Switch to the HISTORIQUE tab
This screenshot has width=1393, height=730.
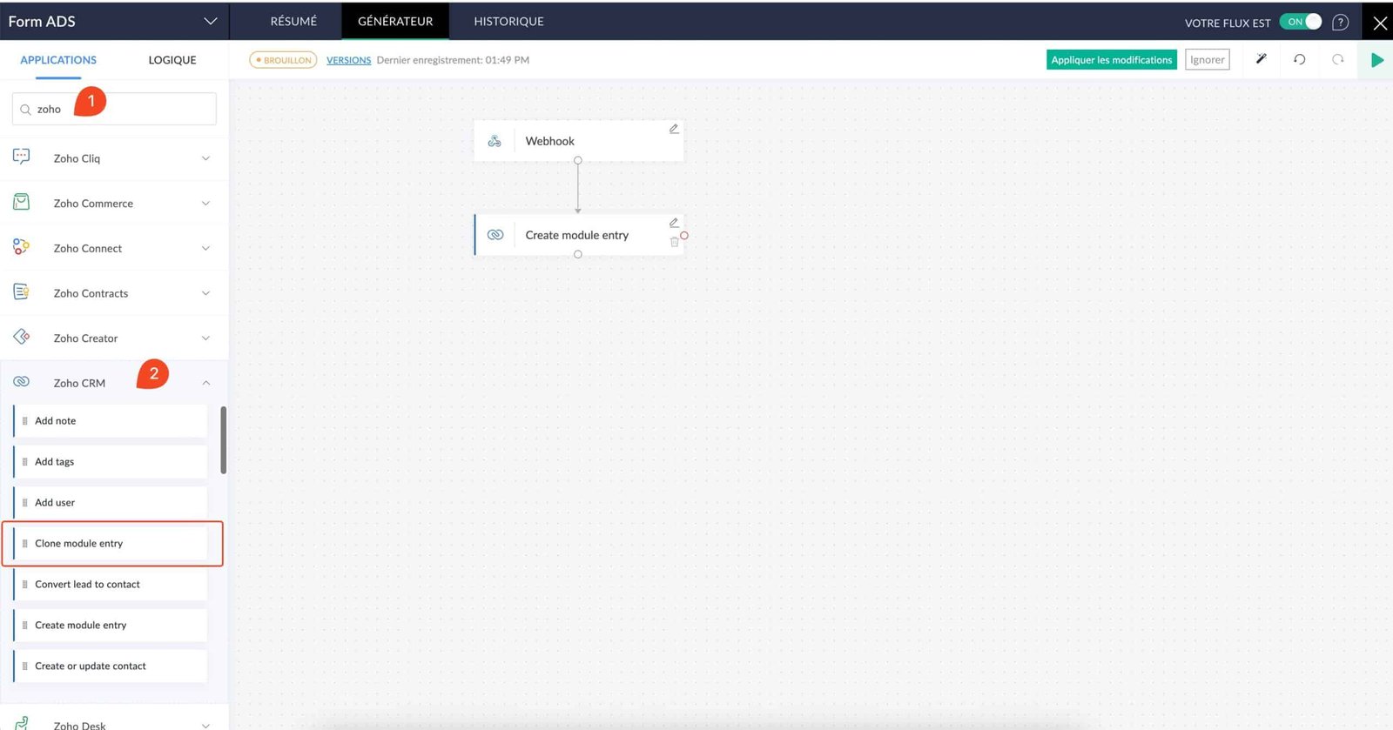(x=508, y=21)
